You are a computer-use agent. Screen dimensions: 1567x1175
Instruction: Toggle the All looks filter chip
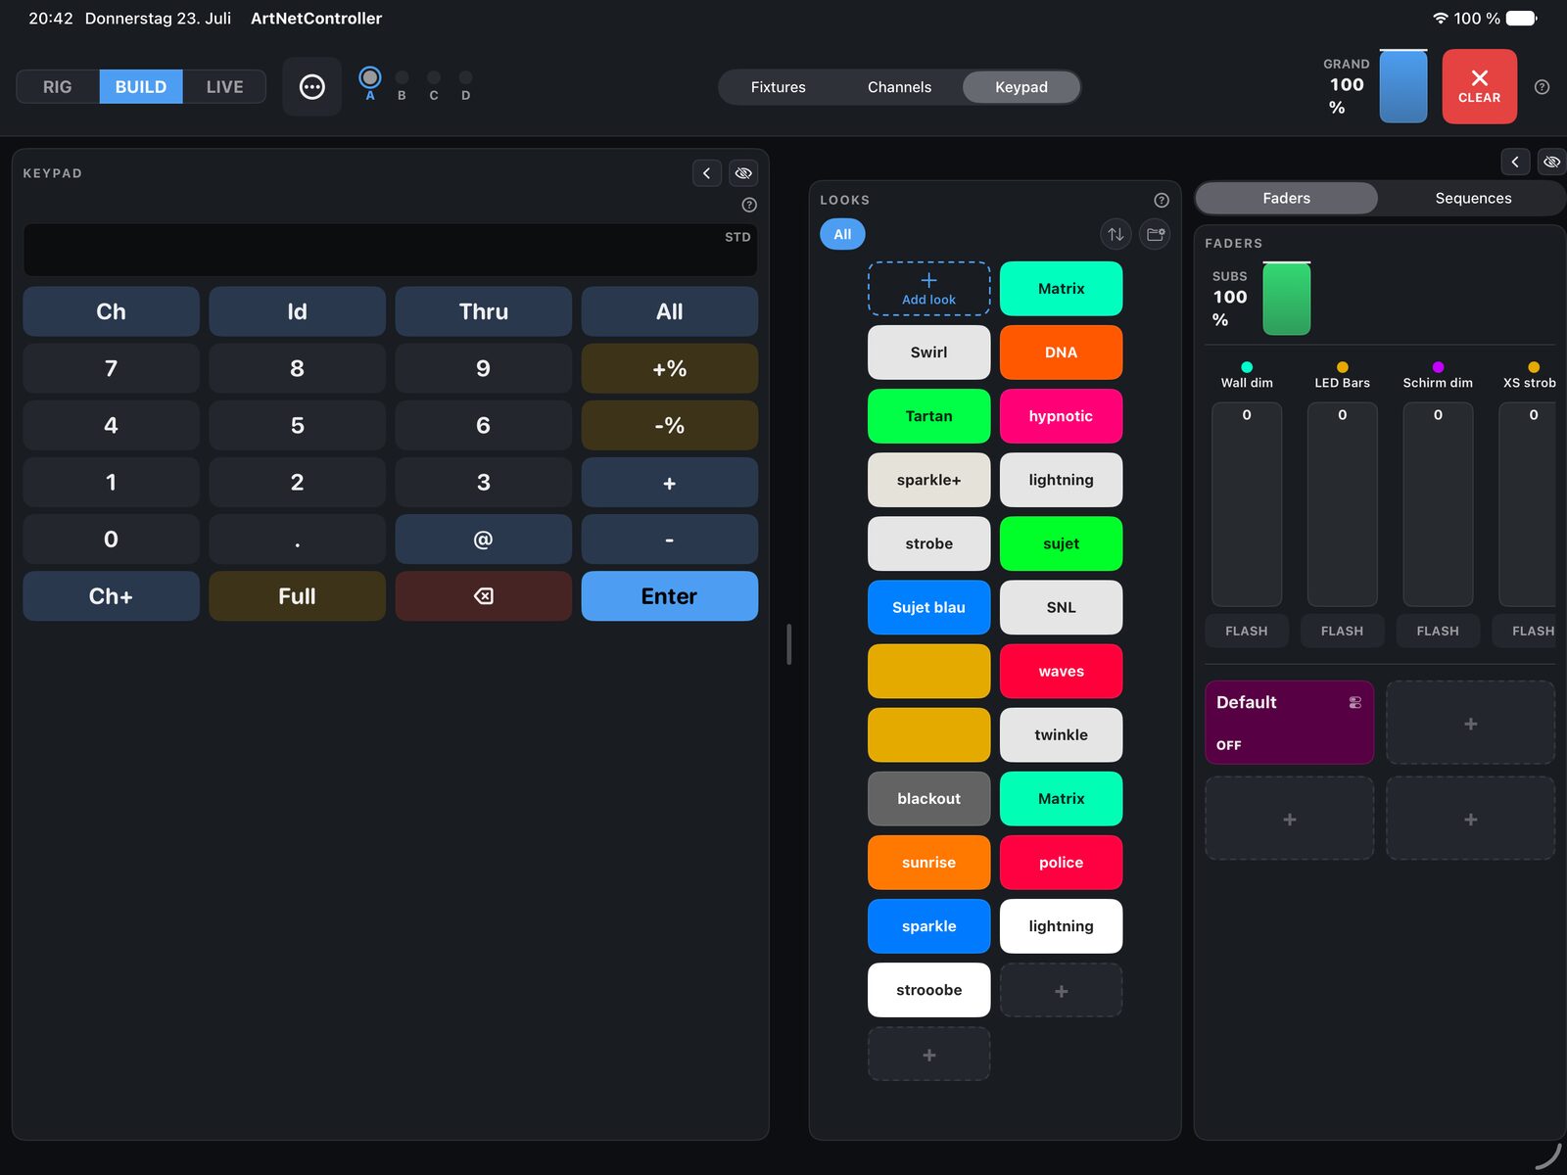pyautogui.click(x=842, y=234)
